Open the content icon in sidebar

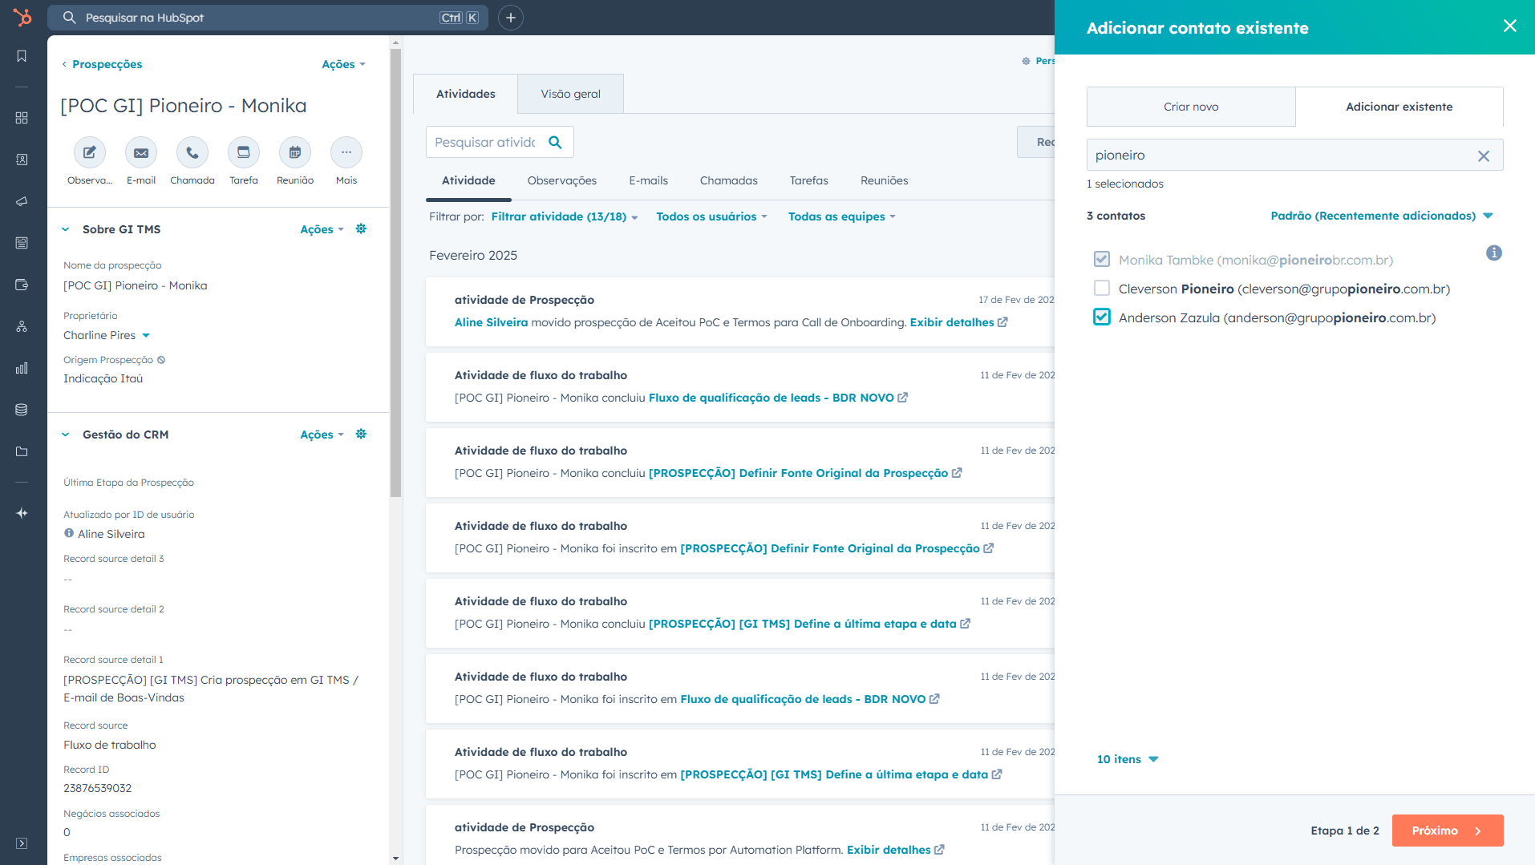tap(22, 243)
